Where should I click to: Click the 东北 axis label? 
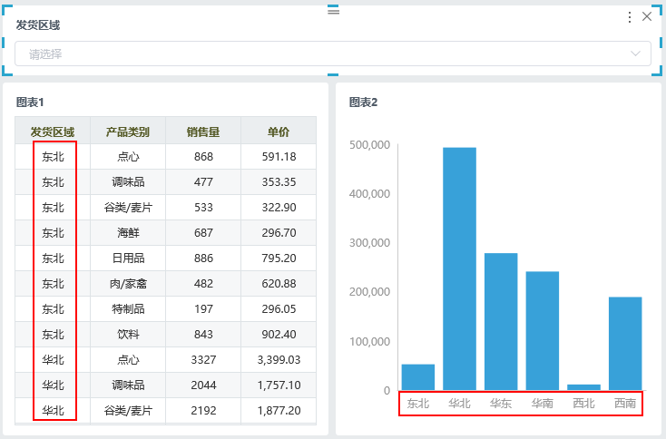pos(418,403)
